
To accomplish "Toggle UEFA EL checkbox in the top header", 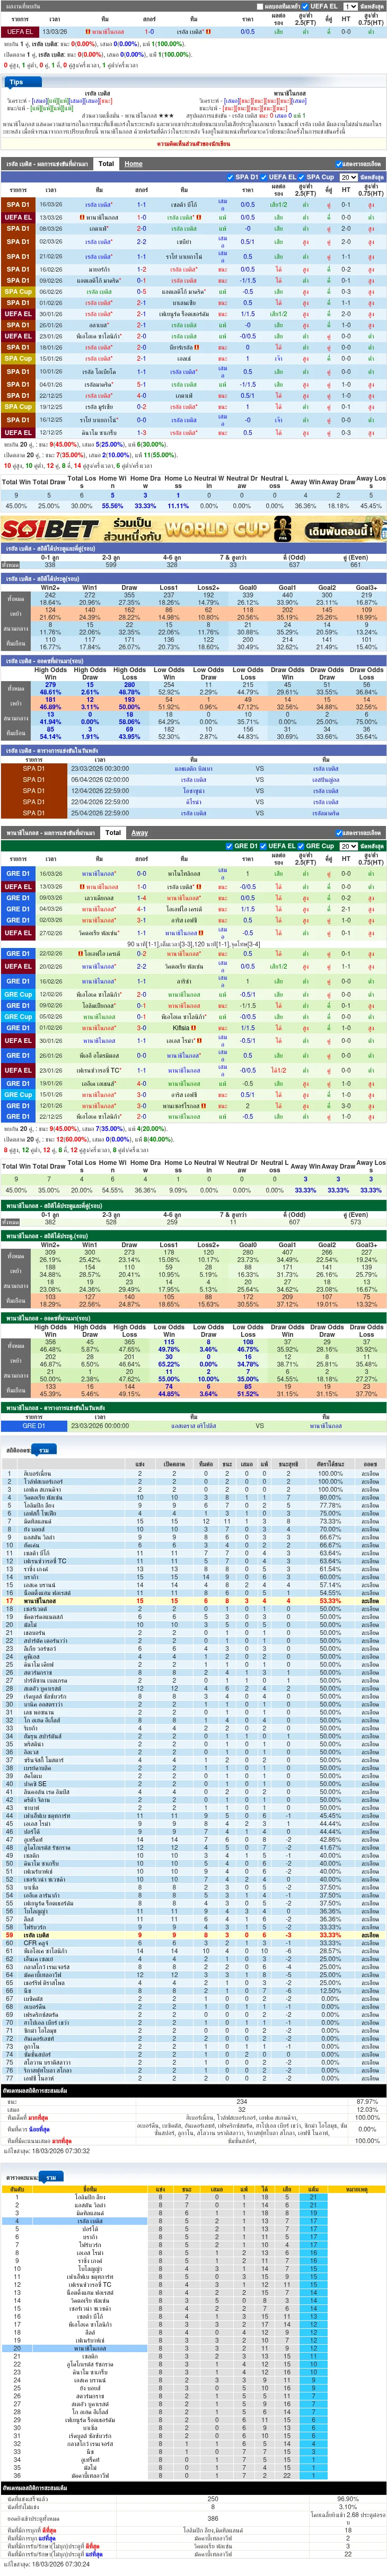I will pos(306,6).
